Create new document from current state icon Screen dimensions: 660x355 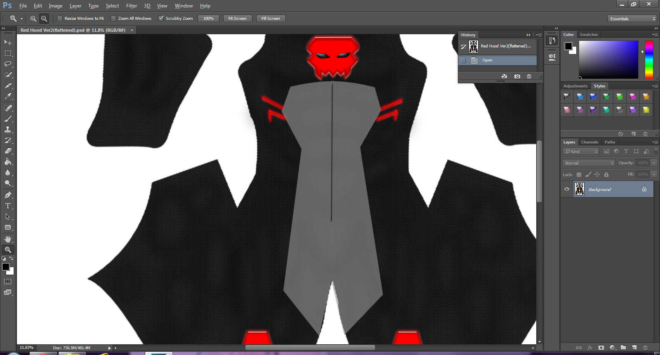pyautogui.click(x=504, y=76)
